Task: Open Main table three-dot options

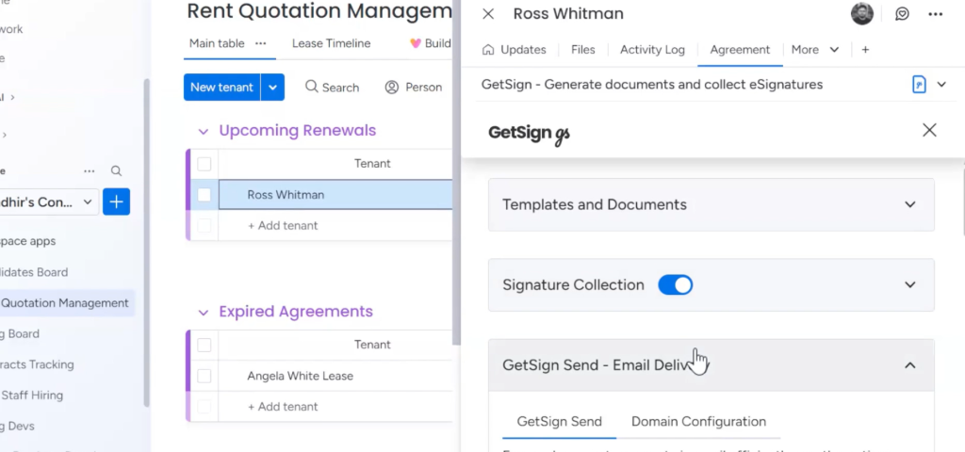Action: (x=261, y=43)
